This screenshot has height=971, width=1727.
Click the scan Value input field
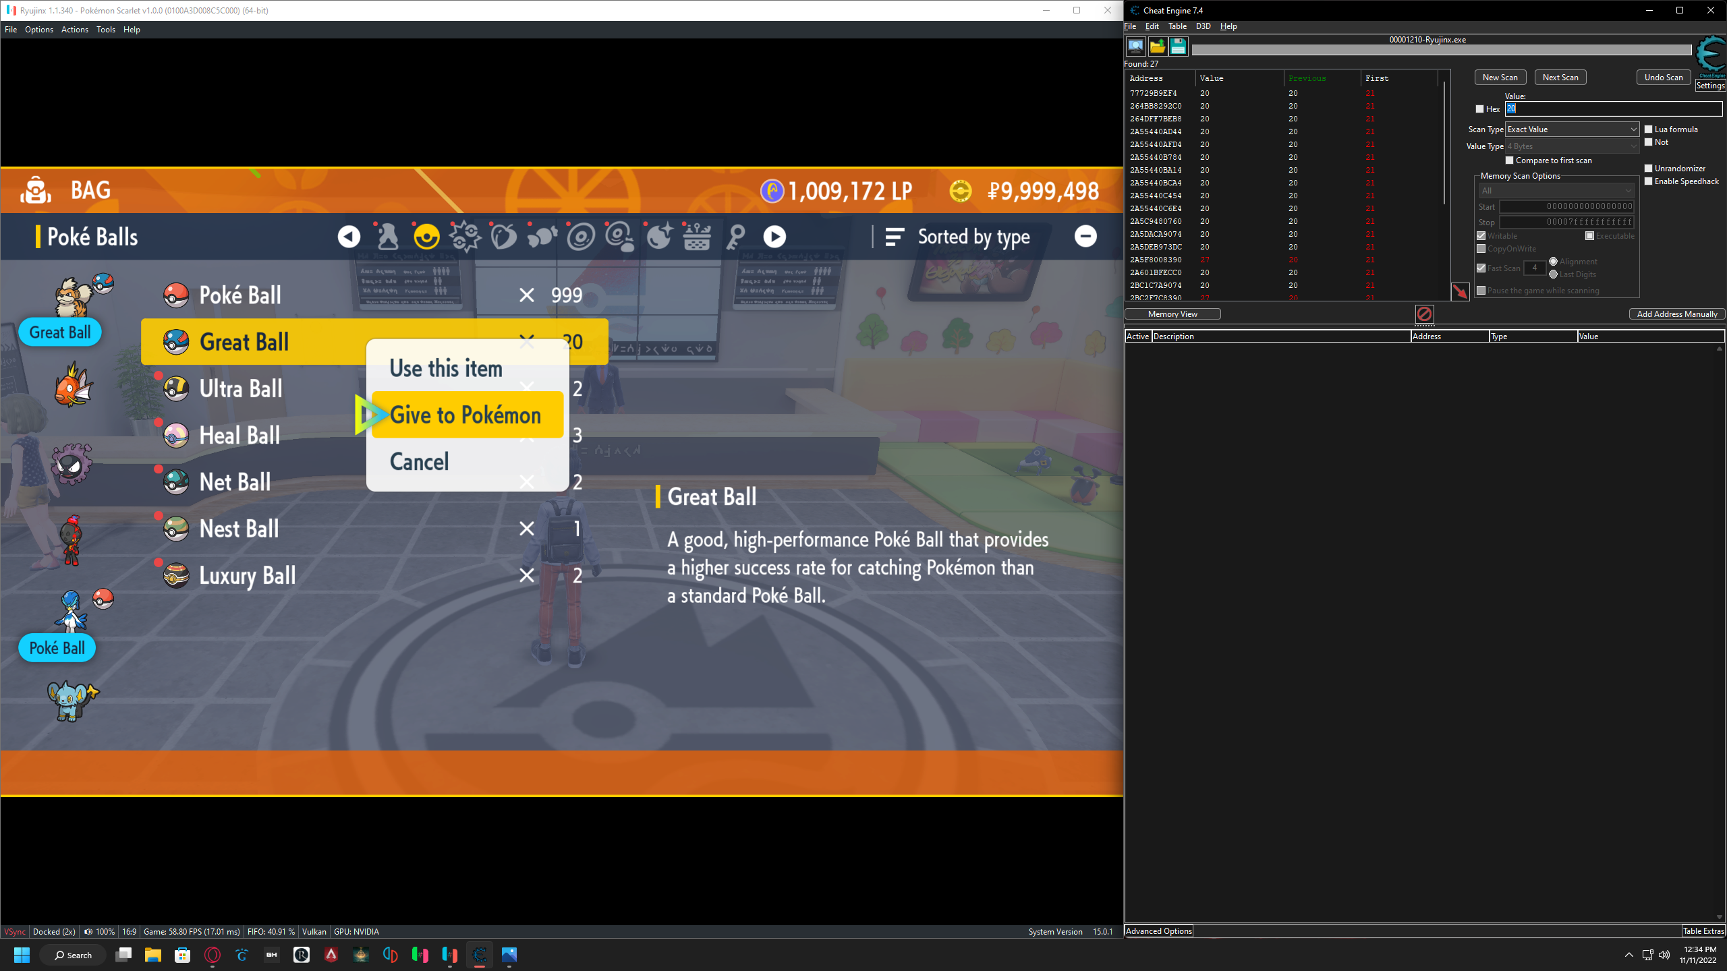(1614, 109)
